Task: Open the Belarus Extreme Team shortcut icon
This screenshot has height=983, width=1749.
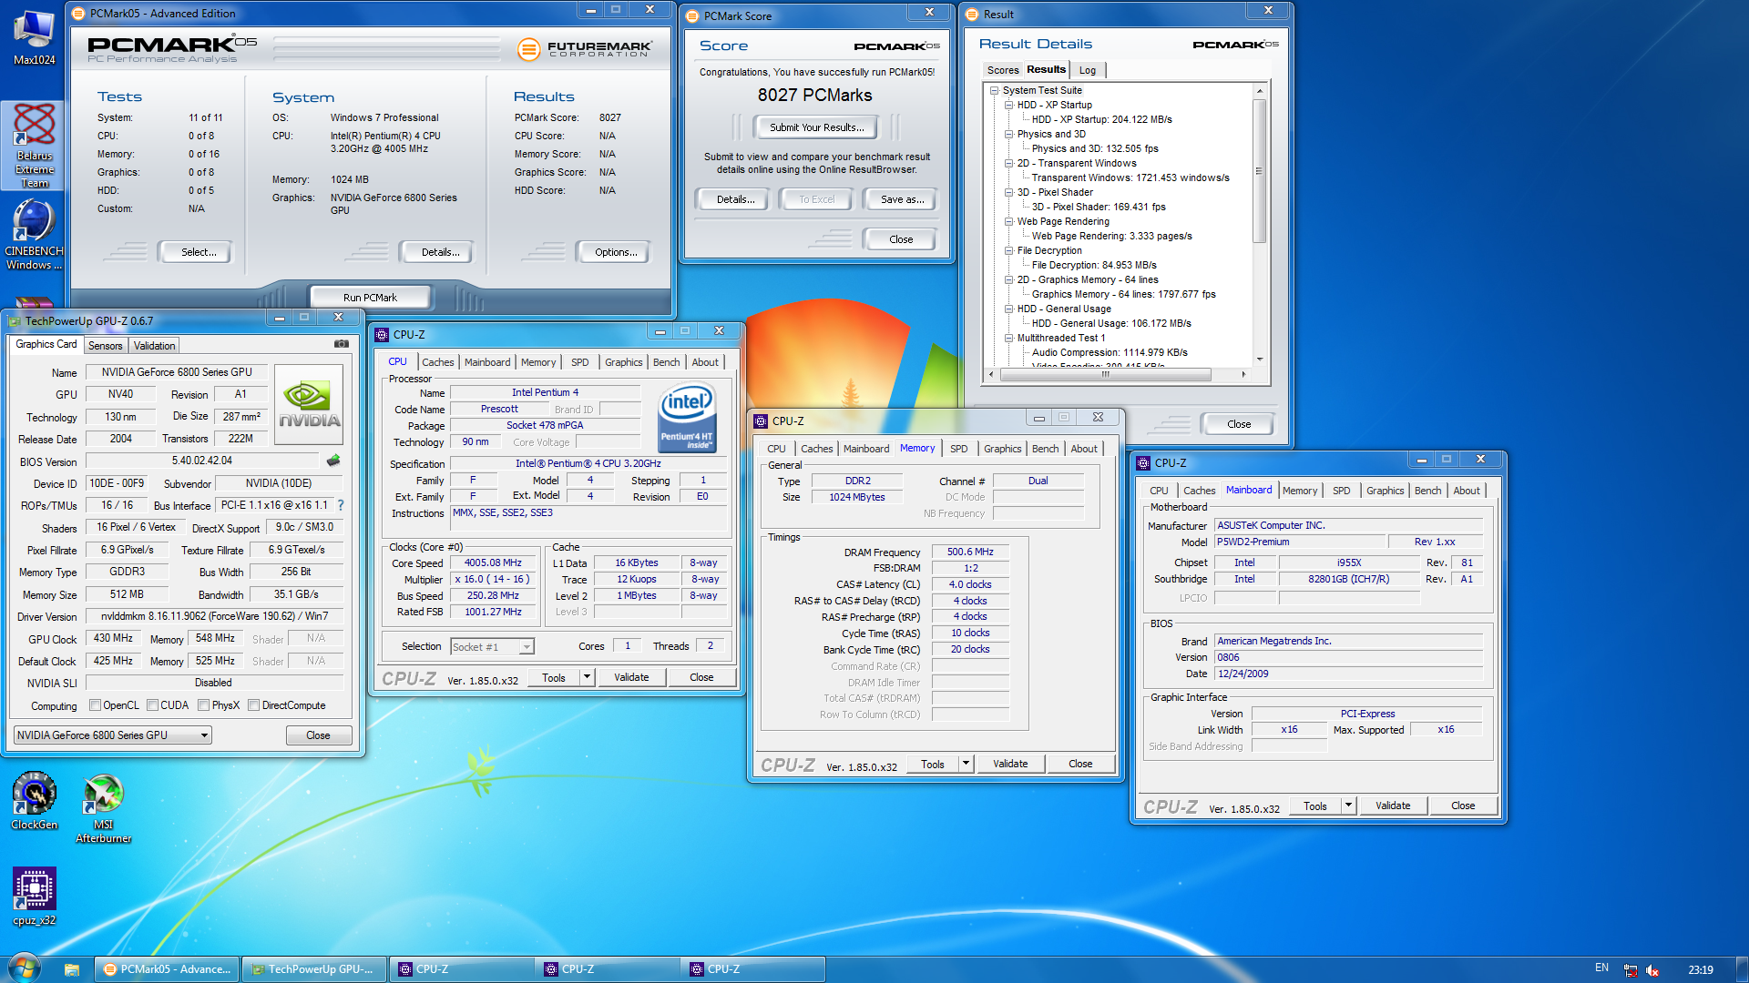Action: 34,146
